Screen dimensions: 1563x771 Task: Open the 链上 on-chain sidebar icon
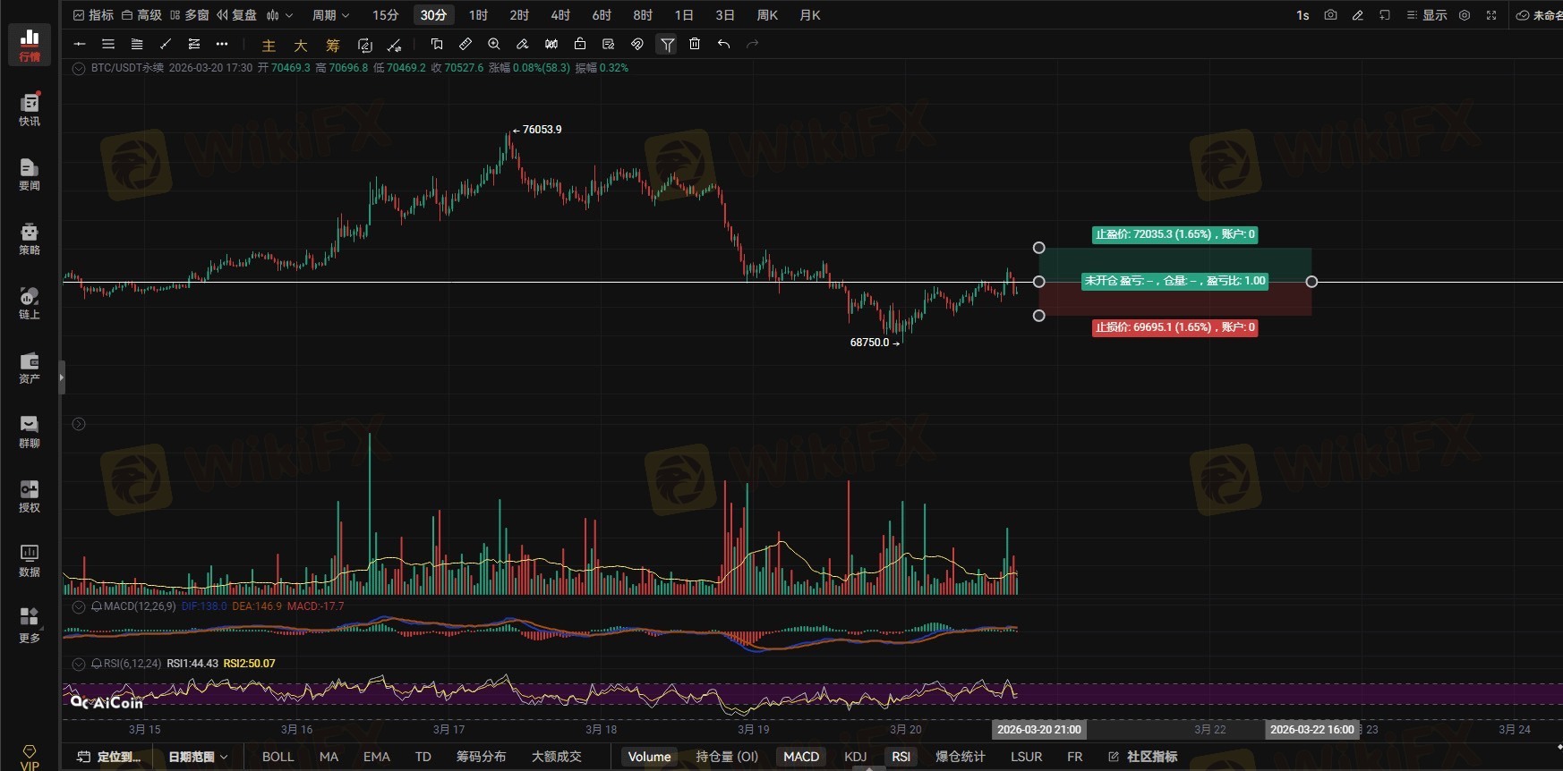click(30, 302)
